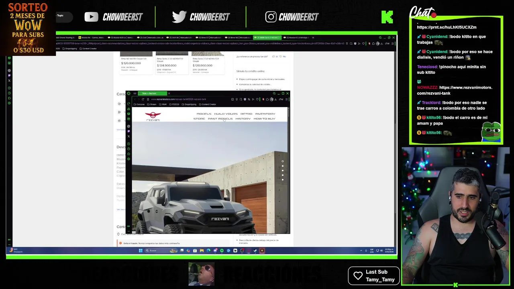
Task: Open new tab in Rezvani browser window
Action: (x=169, y=93)
